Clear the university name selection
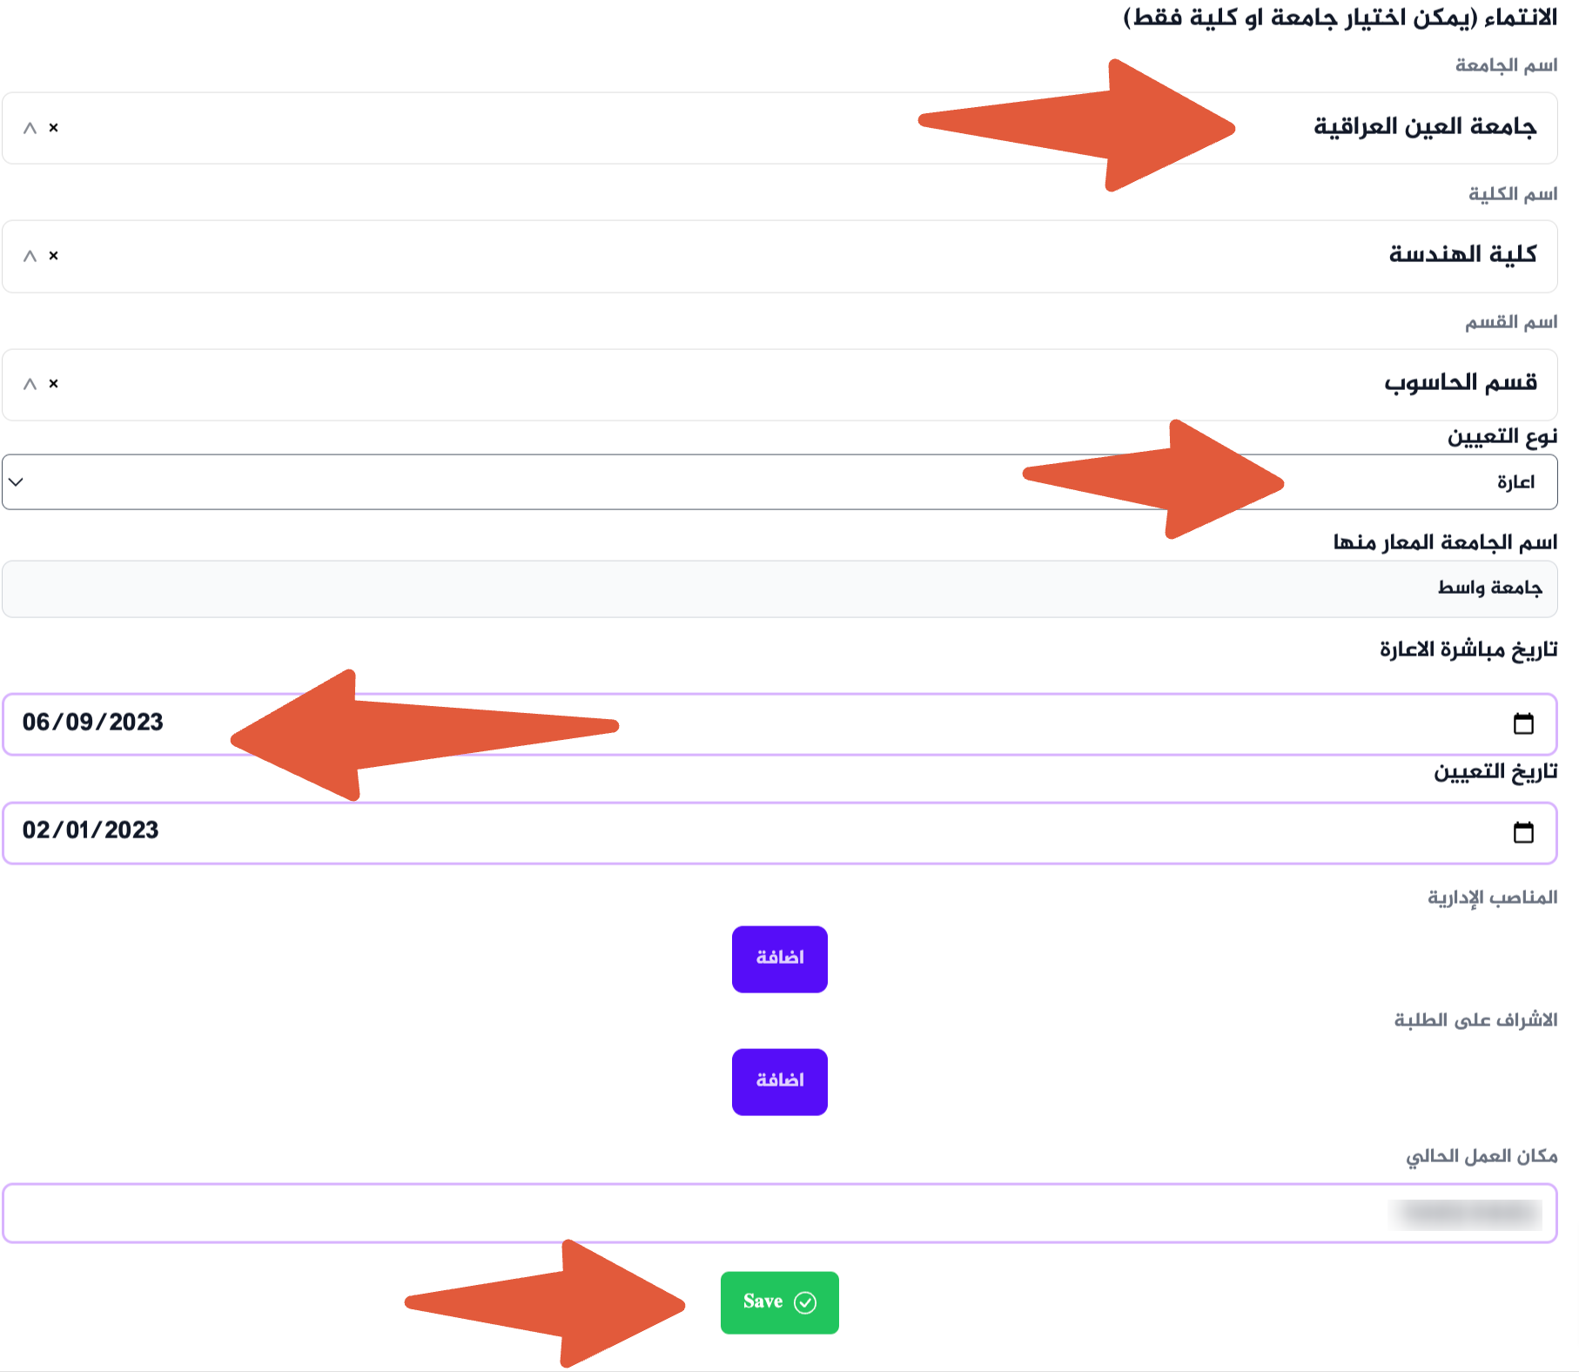Viewport: 1579px width, 1372px height. 54,128
